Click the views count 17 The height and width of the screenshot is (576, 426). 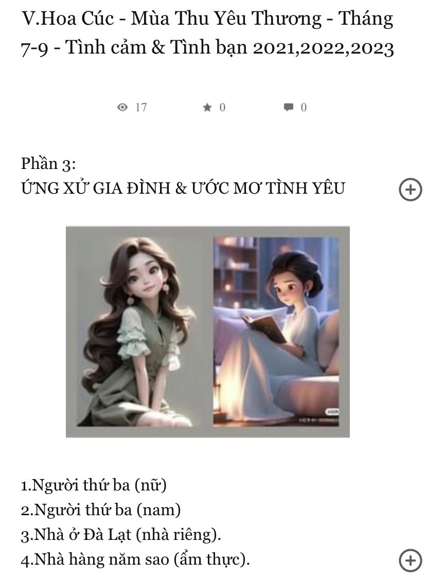pos(141,107)
